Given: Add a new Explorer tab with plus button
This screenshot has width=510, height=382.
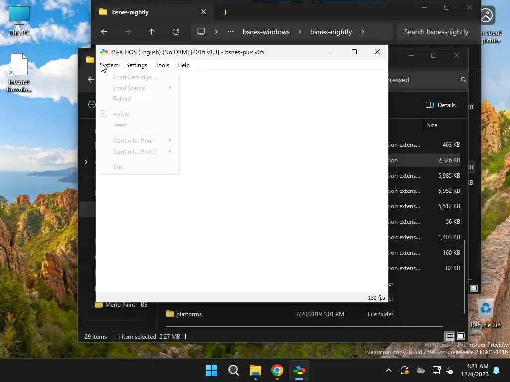Looking at the screenshot, I should coord(225,12).
